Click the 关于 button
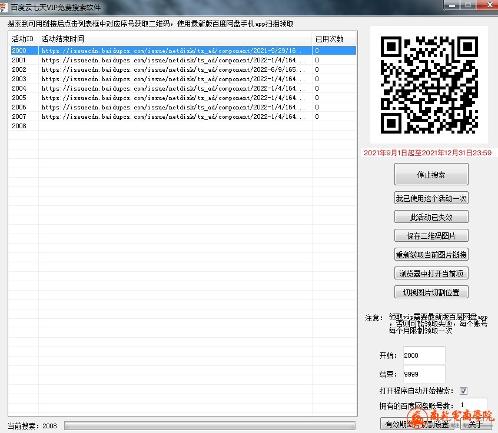498x433 pixels. tap(476, 424)
